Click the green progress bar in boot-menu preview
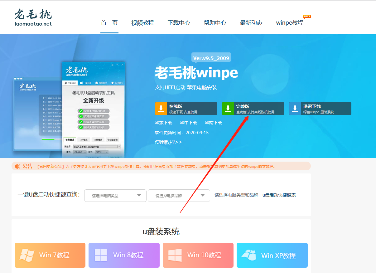 [48, 139]
